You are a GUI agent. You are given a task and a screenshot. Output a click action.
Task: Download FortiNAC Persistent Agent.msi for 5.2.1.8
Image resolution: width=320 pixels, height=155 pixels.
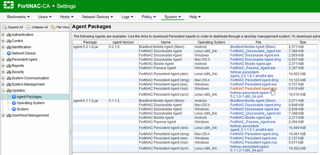coord(253,89)
